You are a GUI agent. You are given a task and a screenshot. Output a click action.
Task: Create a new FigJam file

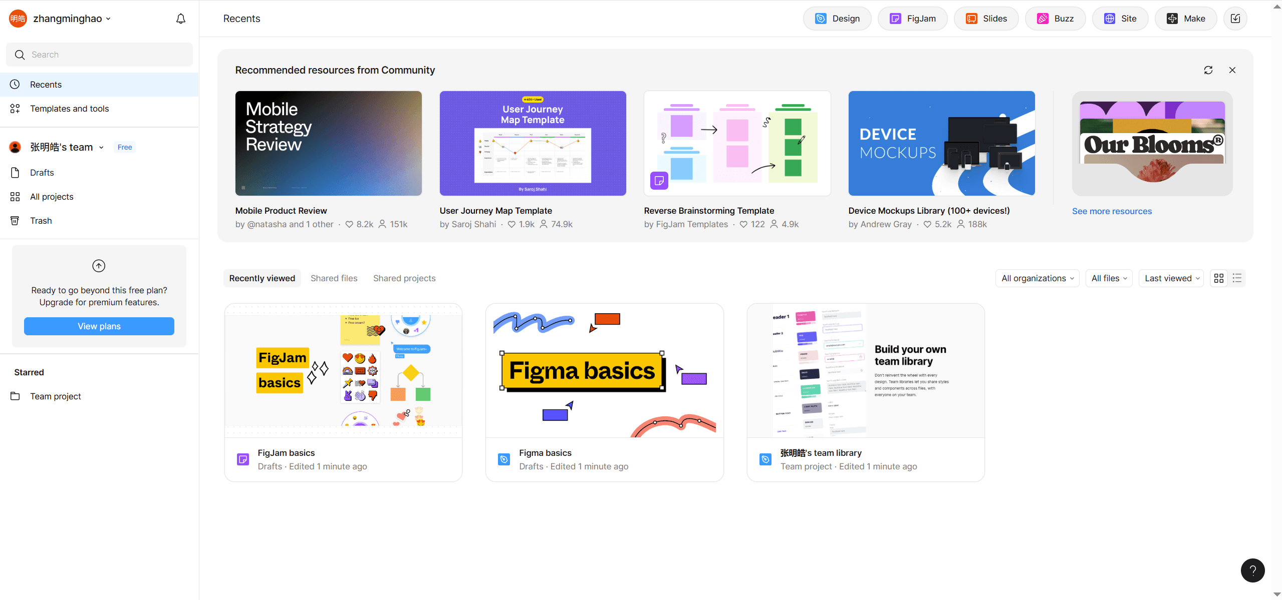pyautogui.click(x=912, y=19)
